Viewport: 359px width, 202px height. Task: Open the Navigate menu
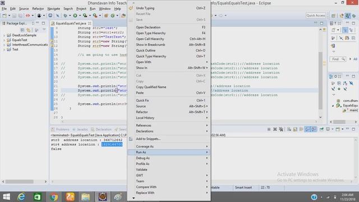tap(54, 9)
